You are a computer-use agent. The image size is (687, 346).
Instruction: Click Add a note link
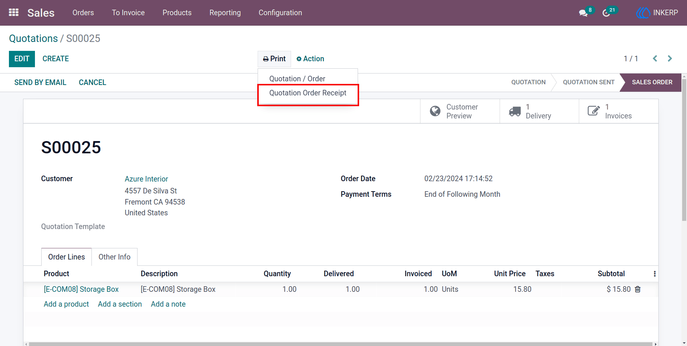pos(168,304)
